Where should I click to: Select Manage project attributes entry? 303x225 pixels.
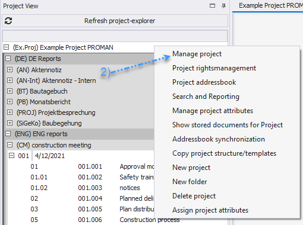click(x=213, y=111)
